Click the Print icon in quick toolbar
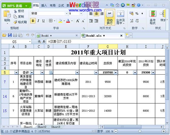170x135 pixels. coord(15,35)
